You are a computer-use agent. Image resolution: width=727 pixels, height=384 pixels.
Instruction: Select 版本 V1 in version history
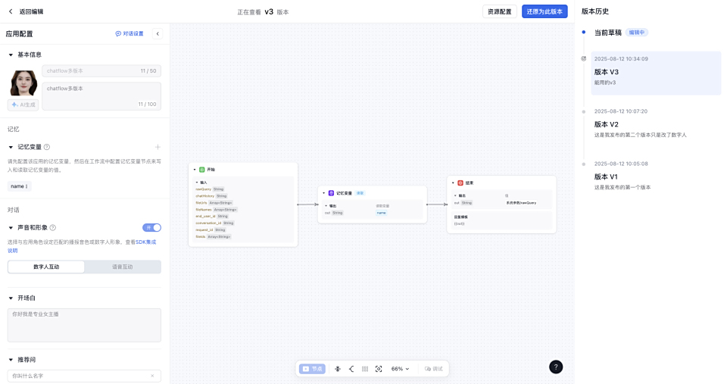tap(606, 176)
